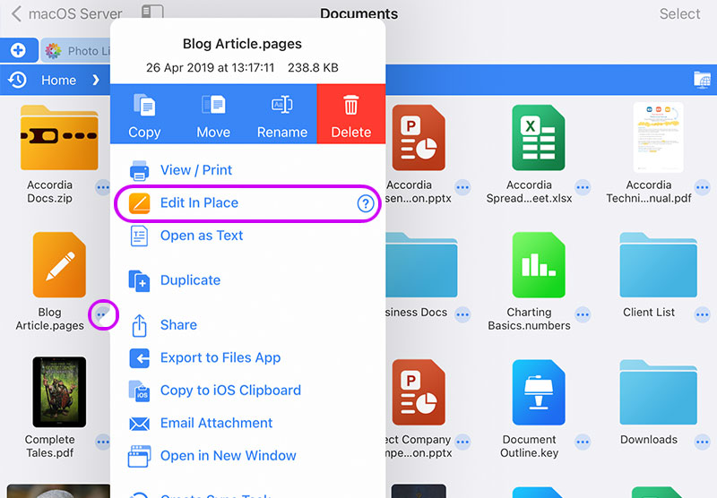Open more options for Accordia pptx file
717x498 pixels.
462,187
